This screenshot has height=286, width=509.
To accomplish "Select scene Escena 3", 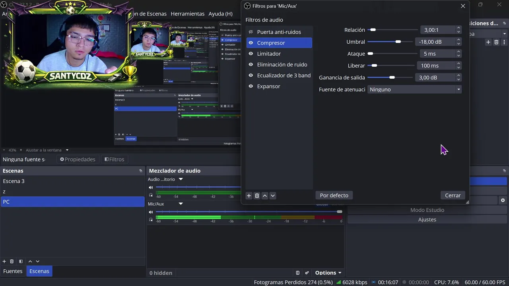I will pos(72,181).
